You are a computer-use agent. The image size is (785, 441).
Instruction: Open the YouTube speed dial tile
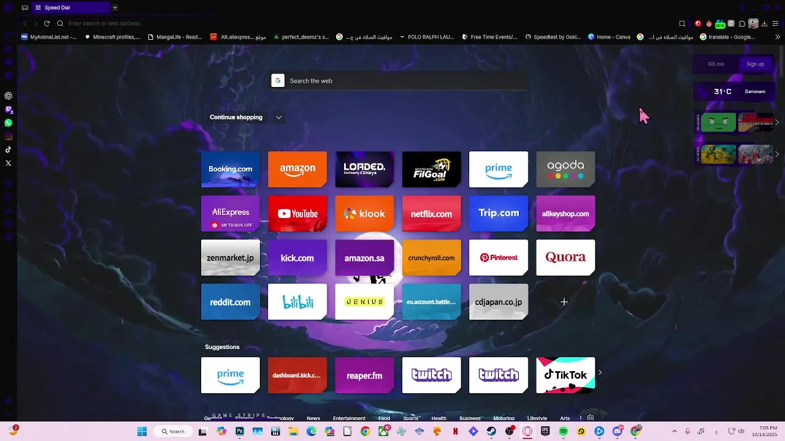(297, 213)
